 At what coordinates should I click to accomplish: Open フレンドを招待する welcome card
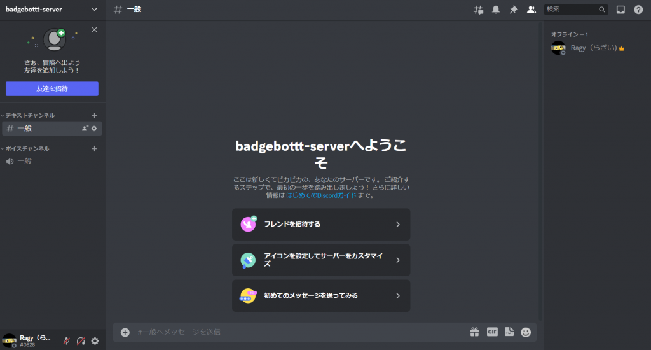(321, 225)
